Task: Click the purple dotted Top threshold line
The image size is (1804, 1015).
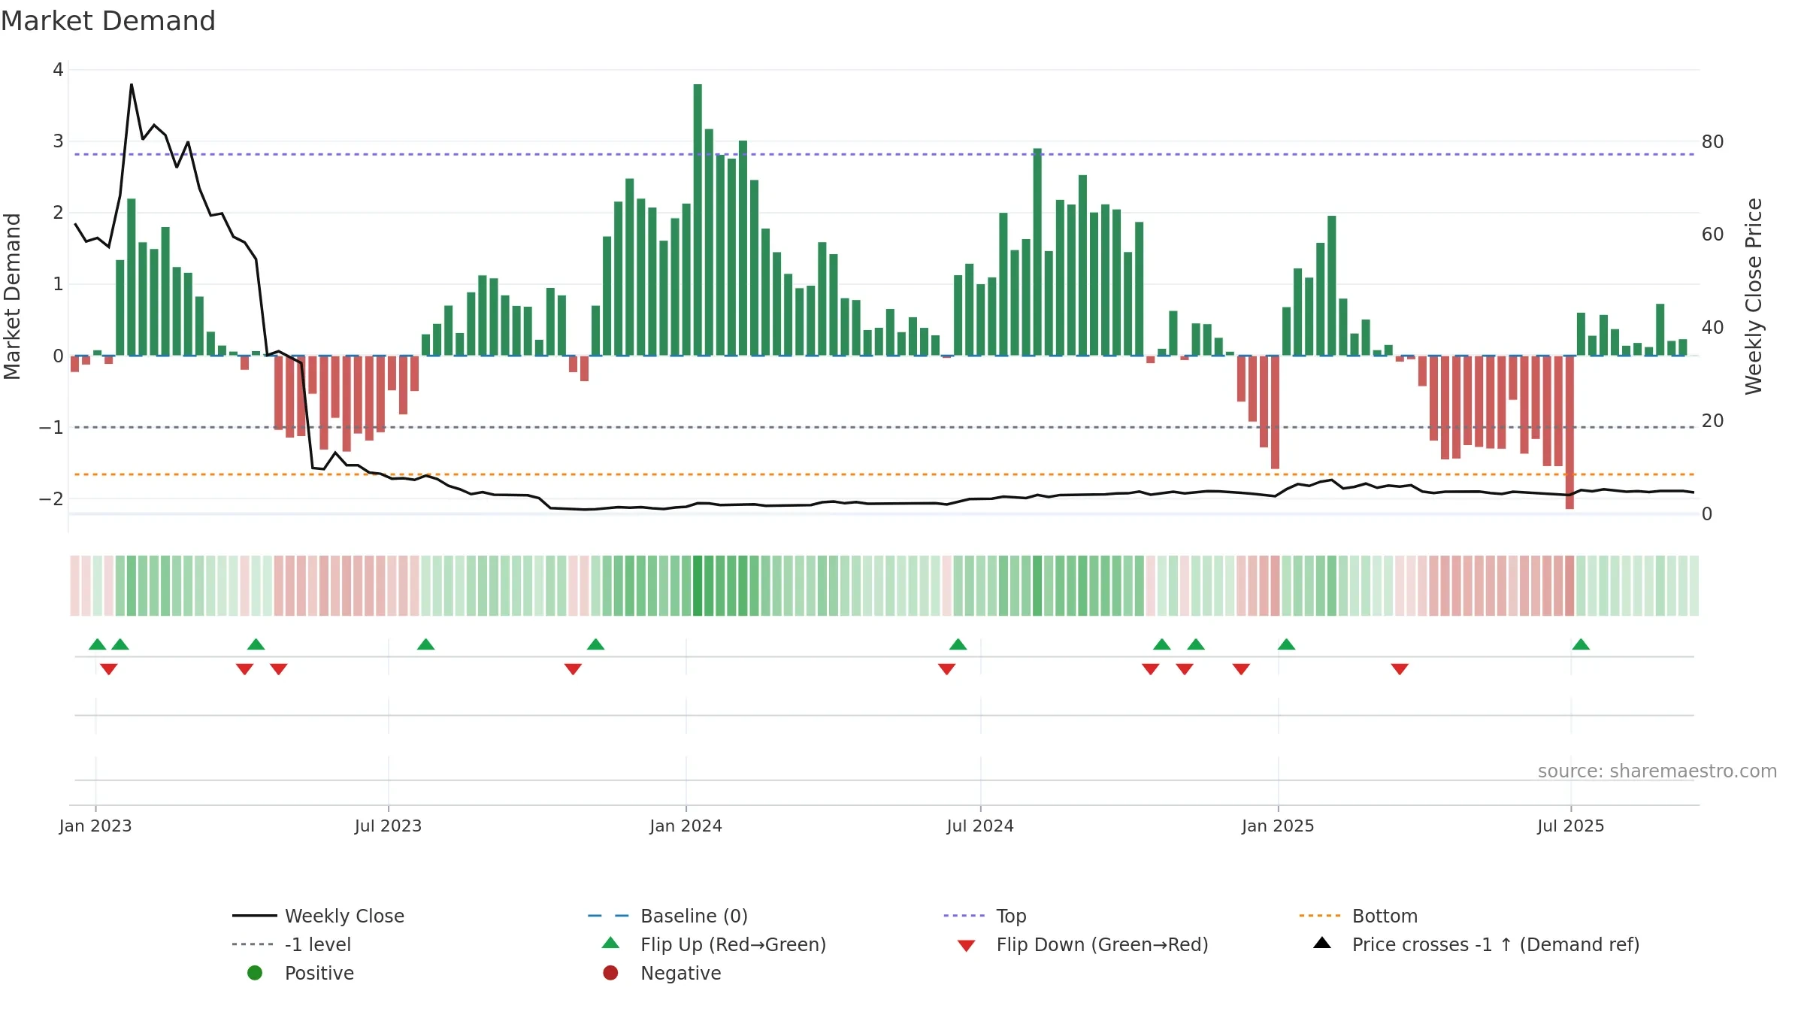Action: 884,154
